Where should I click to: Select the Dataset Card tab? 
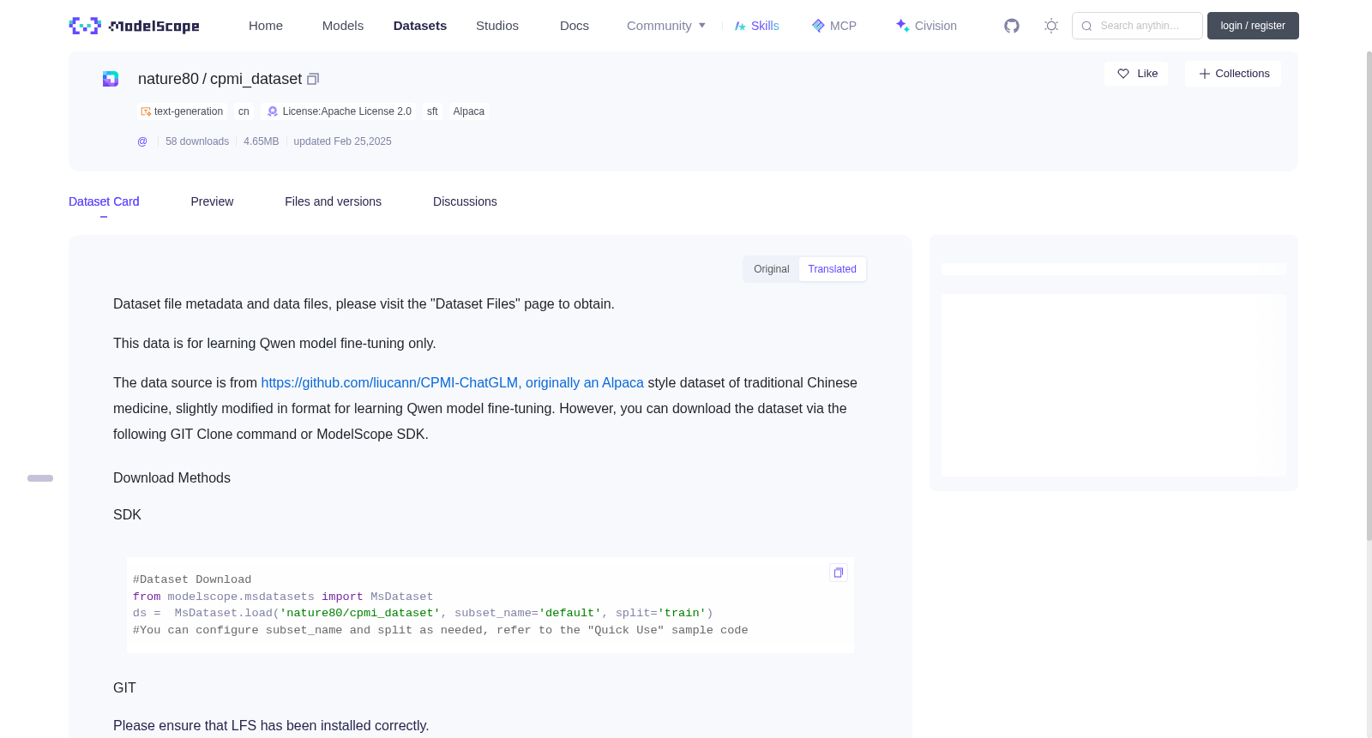[x=104, y=201]
